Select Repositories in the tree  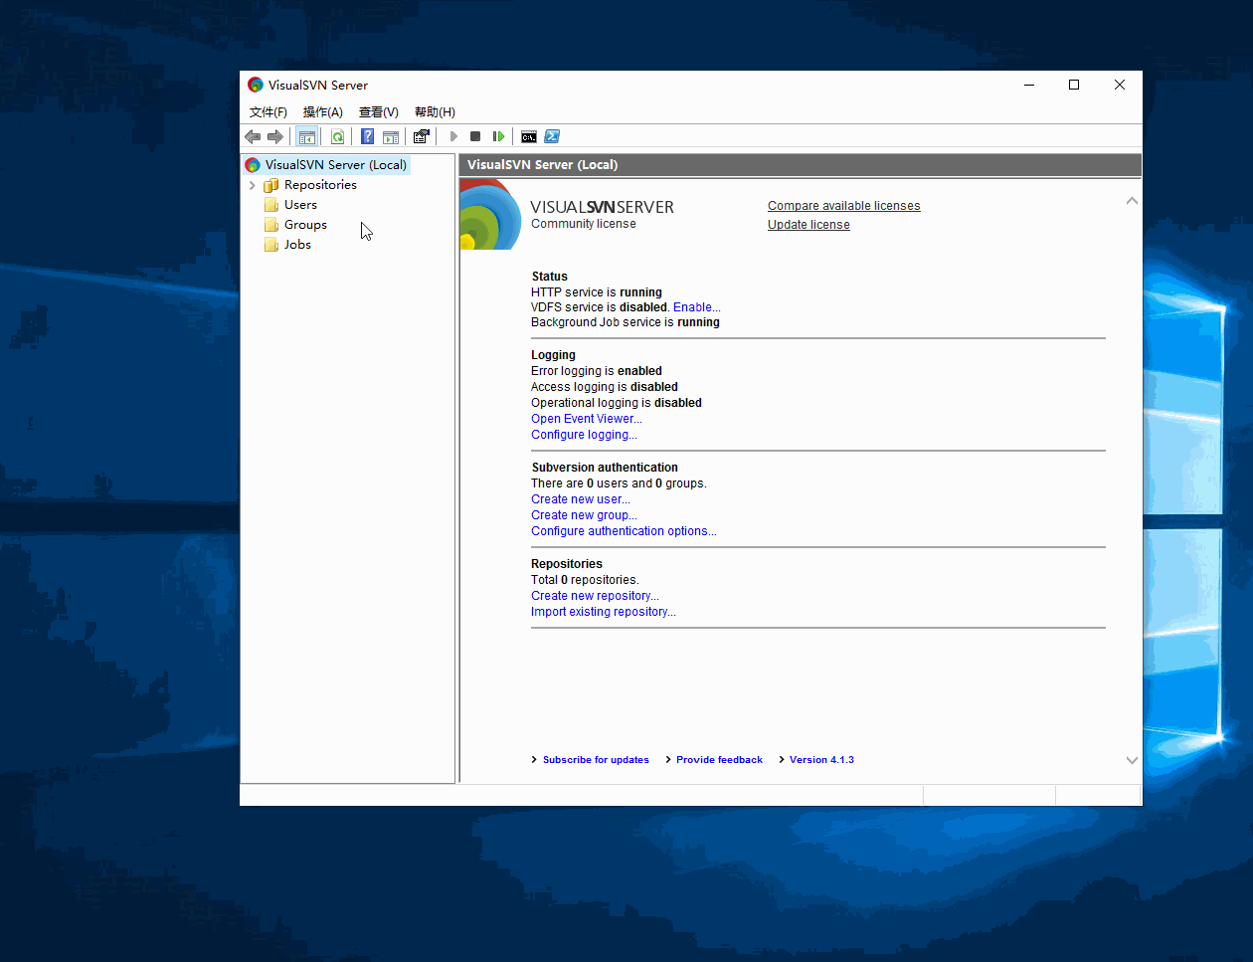point(320,185)
